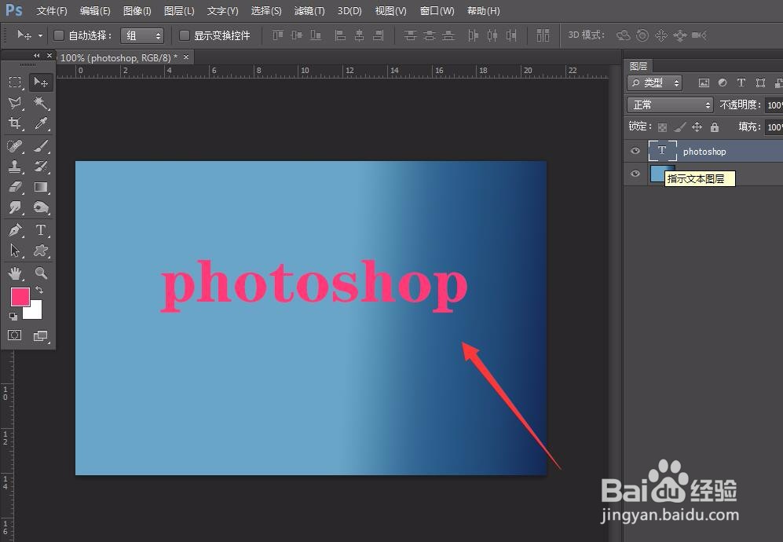Toggle Quick Mask mode
The image size is (783, 542).
(x=14, y=335)
